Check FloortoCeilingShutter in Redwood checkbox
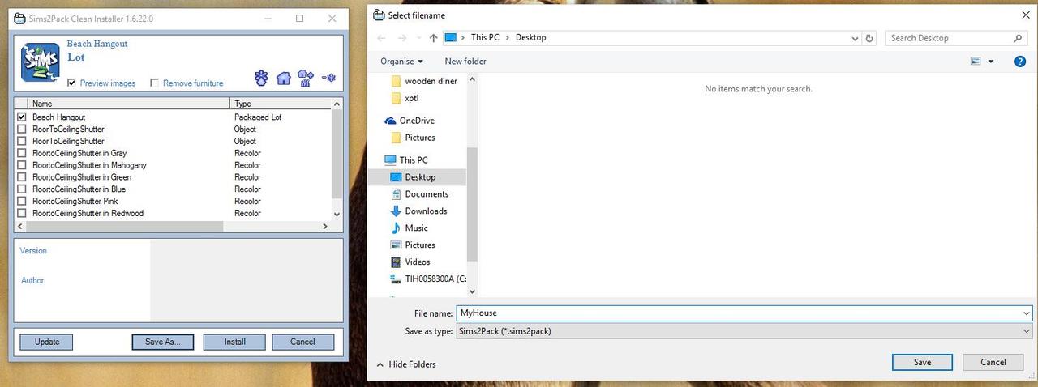The height and width of the screenshot is (387, 1038). click(22, 213)
